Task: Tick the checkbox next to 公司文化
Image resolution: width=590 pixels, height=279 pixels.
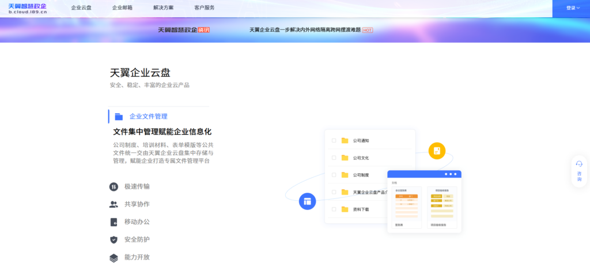Action: [x=334, y=158]
